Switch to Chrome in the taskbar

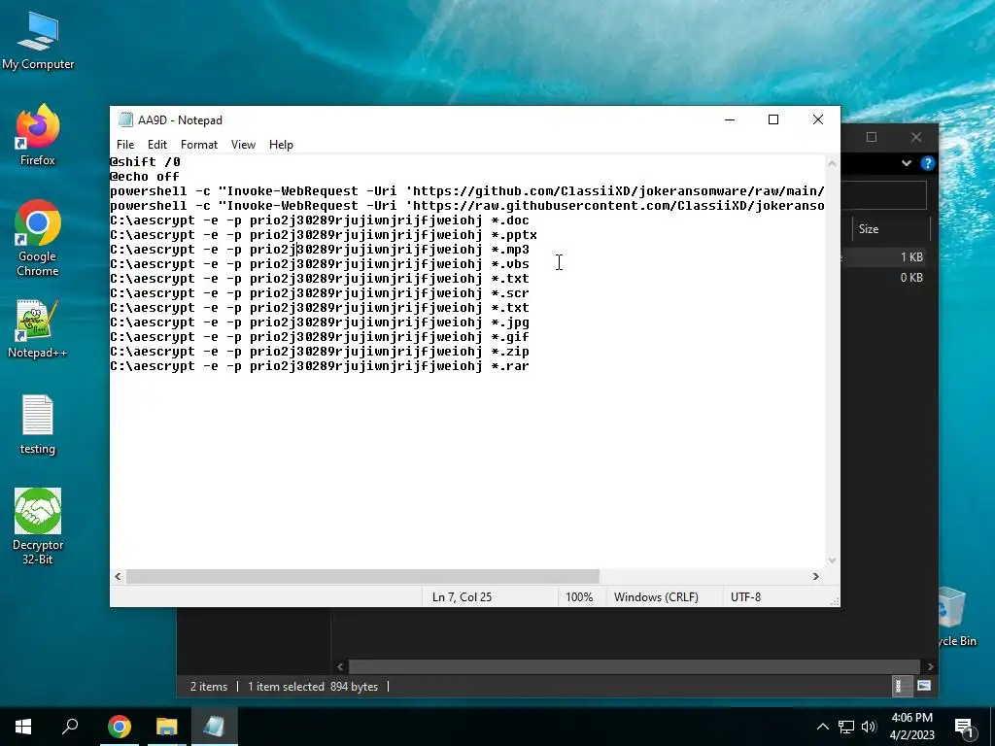pos(120,727)
